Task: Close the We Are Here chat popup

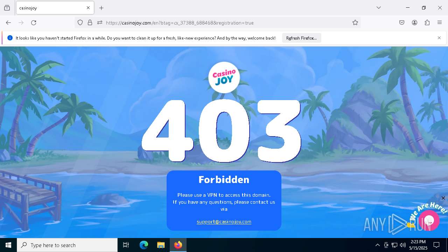Action: click(x=443, y=198)
